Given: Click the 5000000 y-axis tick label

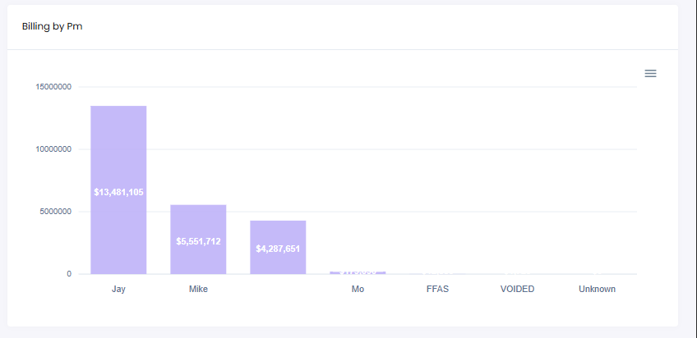Looking at the screenshot, I should 55,212.
